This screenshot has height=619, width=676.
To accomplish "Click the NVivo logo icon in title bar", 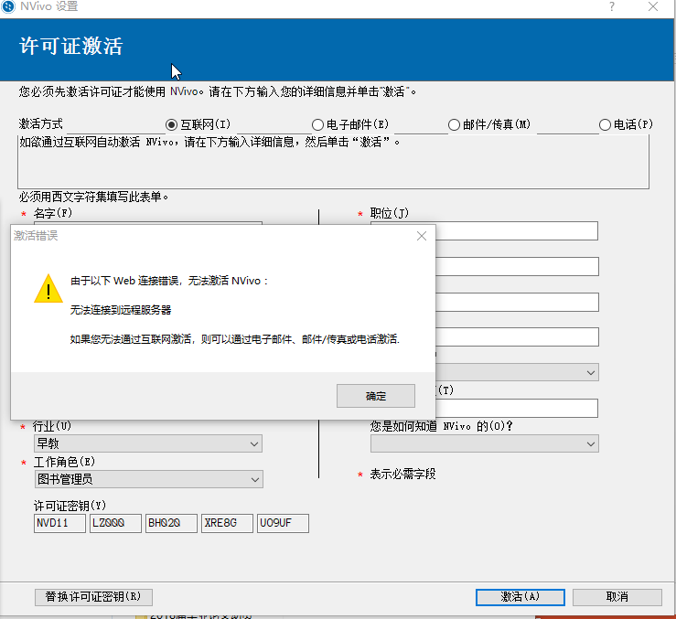I will pos(7,6).
